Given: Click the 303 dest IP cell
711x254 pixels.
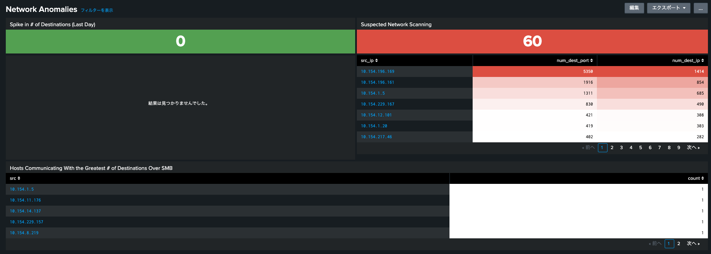Looking at the screenshot, I should point(652,126).
